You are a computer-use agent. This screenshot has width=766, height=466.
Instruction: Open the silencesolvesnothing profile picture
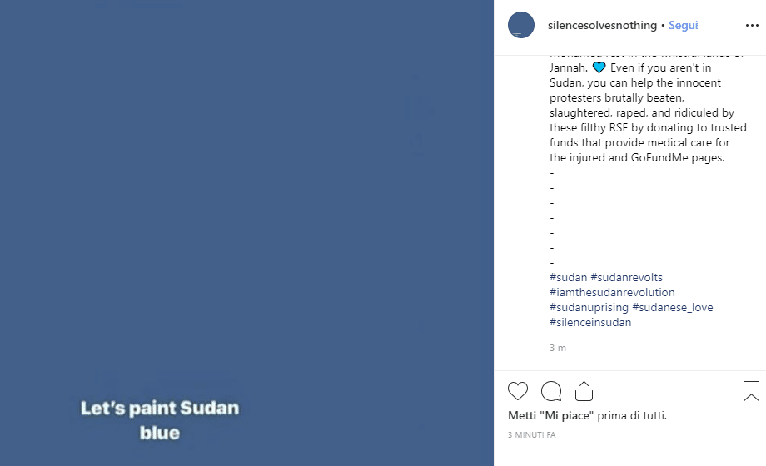tap(521, 26)
